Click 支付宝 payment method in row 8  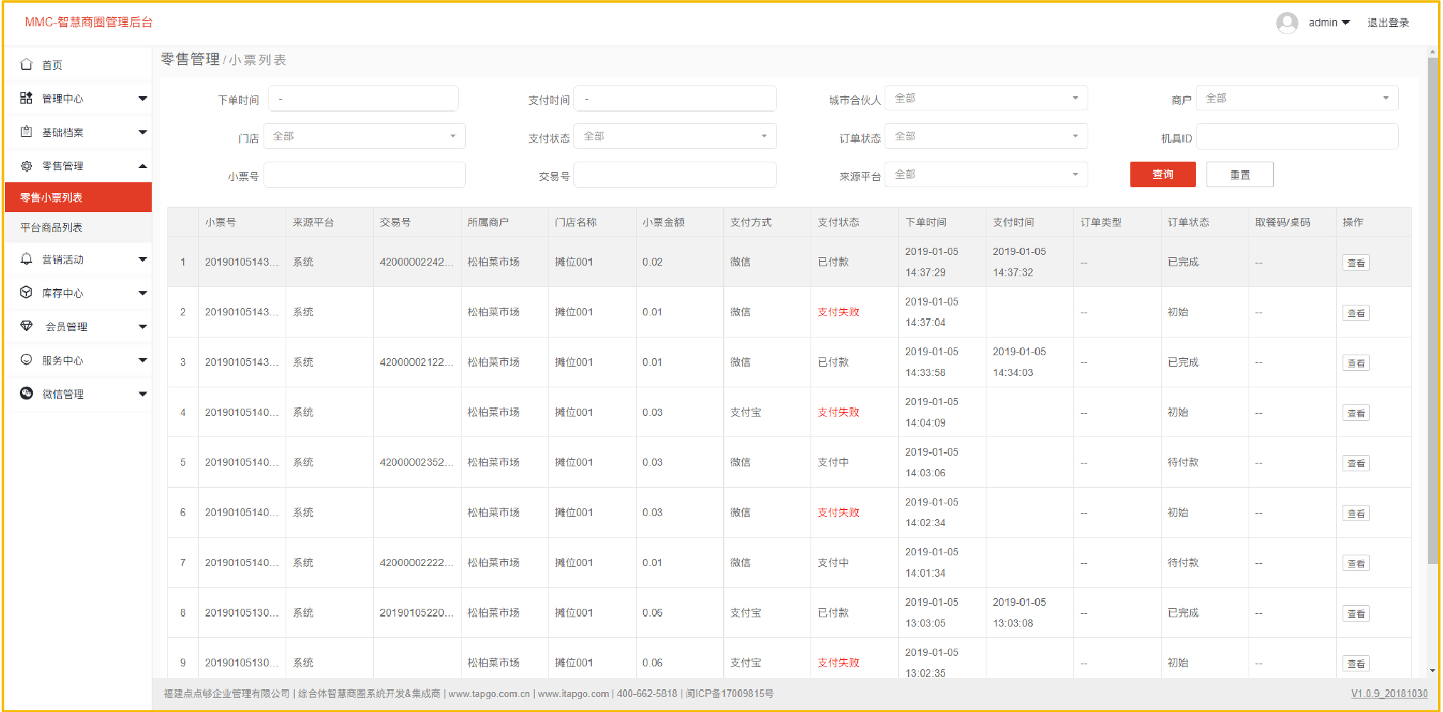click(x=746, y=612)
